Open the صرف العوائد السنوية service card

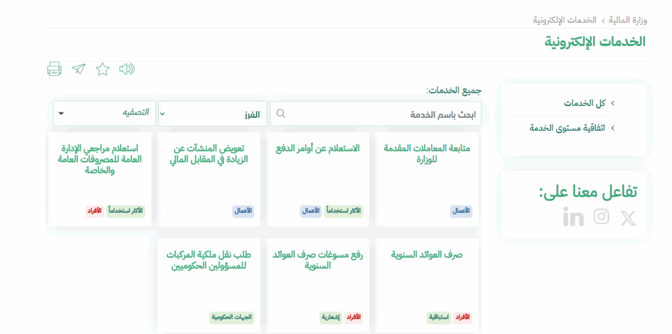click(x=427, y=255)
